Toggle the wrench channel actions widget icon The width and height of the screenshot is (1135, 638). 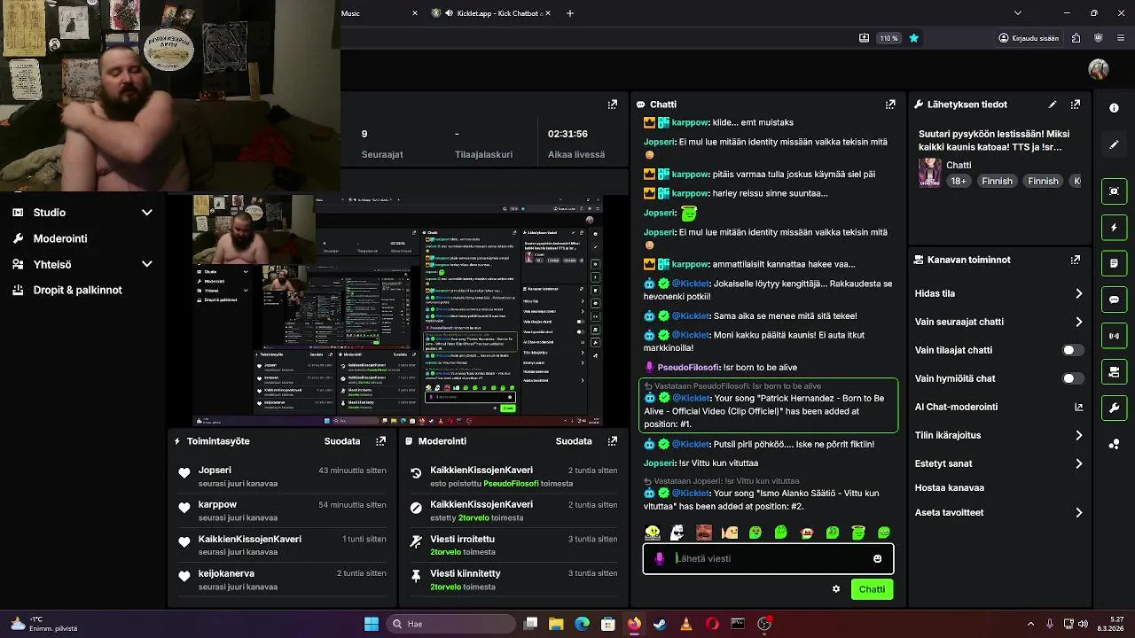coord(1114,408)
